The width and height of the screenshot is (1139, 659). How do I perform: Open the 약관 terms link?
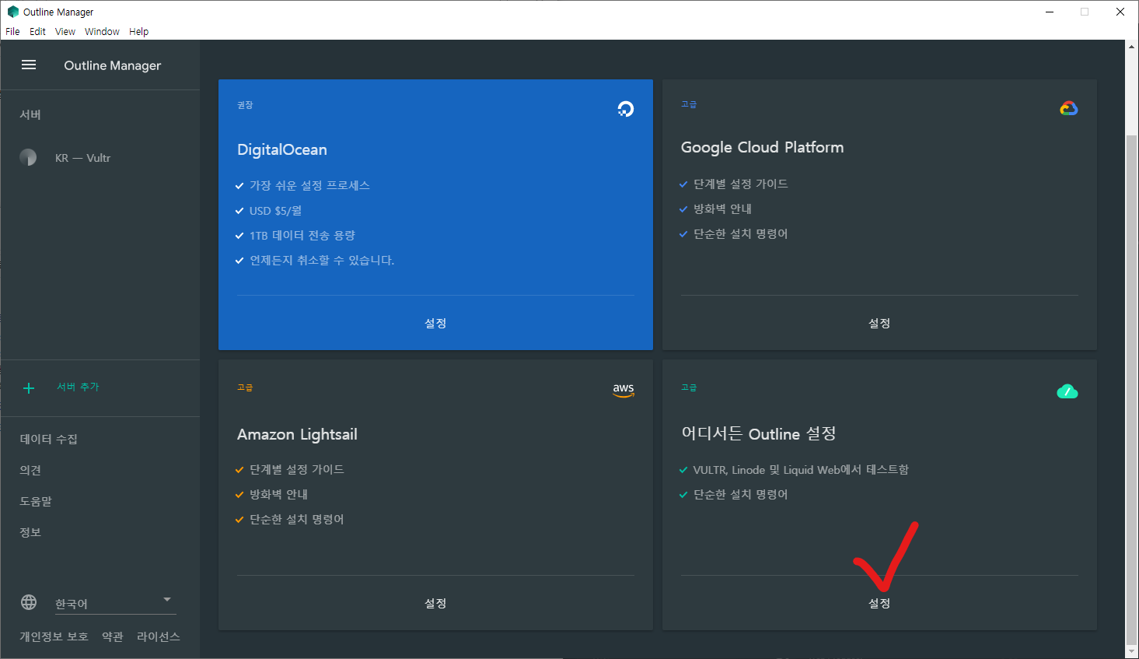113,636
